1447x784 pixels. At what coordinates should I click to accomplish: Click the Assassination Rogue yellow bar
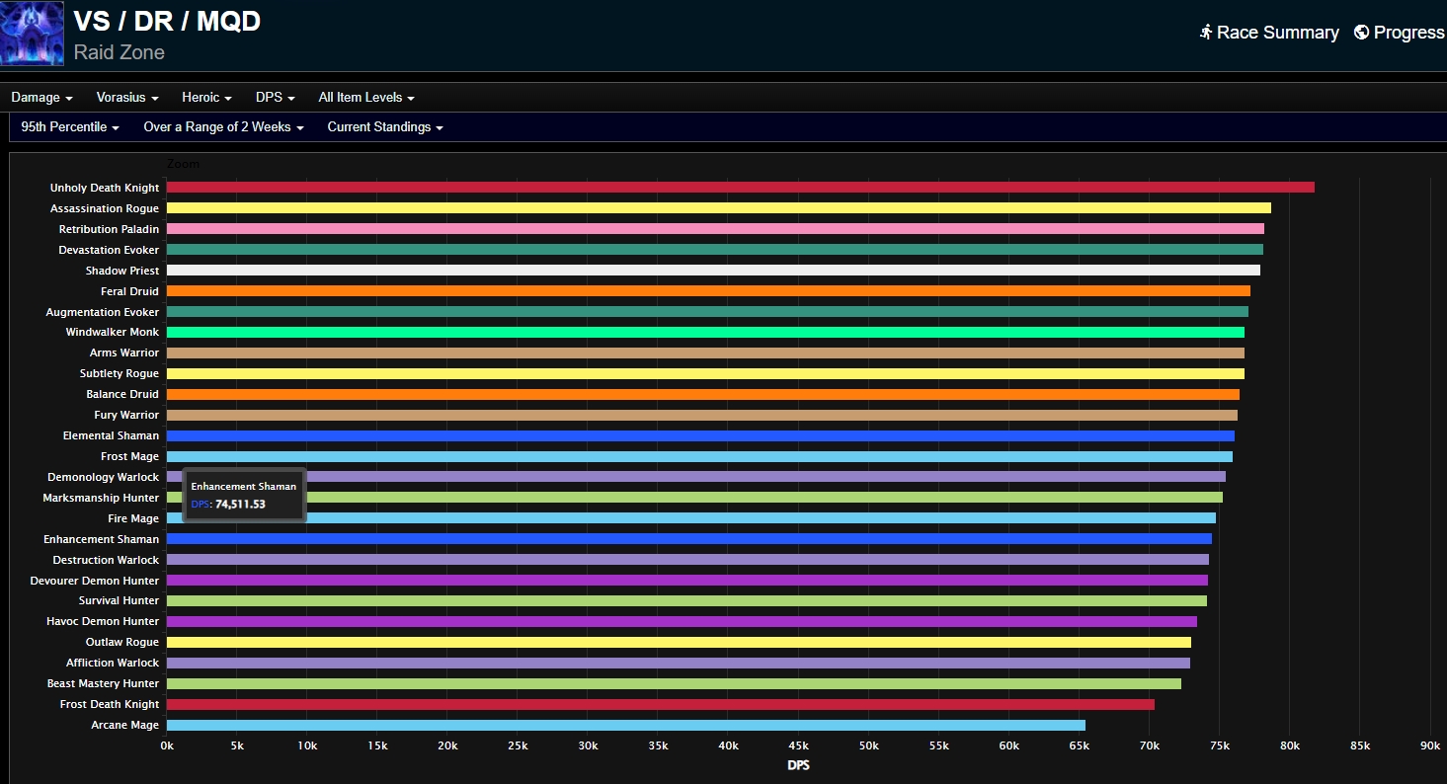coord(718,208)
